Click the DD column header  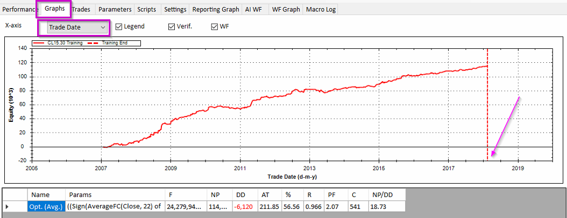[x=240, y=194]
